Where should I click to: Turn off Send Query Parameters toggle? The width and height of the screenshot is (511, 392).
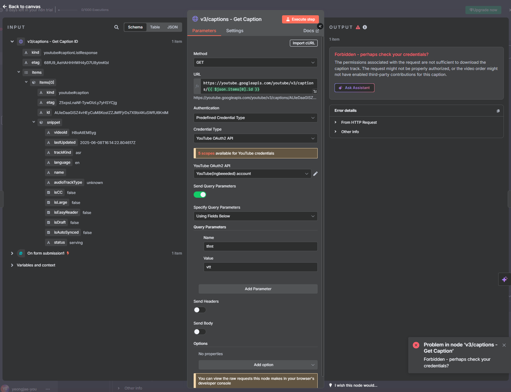(x=200, y=195)
